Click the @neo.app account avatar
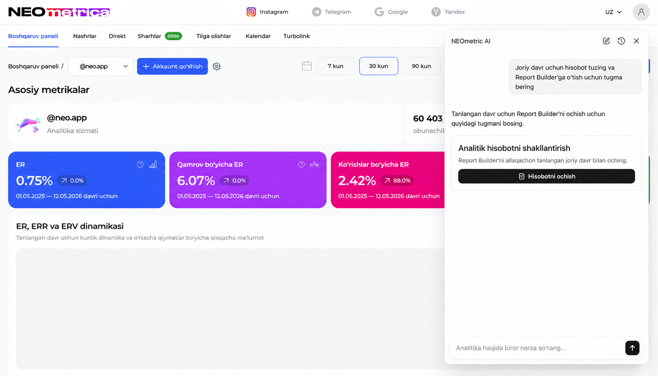The width and height of the screenshot is (658, 376). [28, 123]
